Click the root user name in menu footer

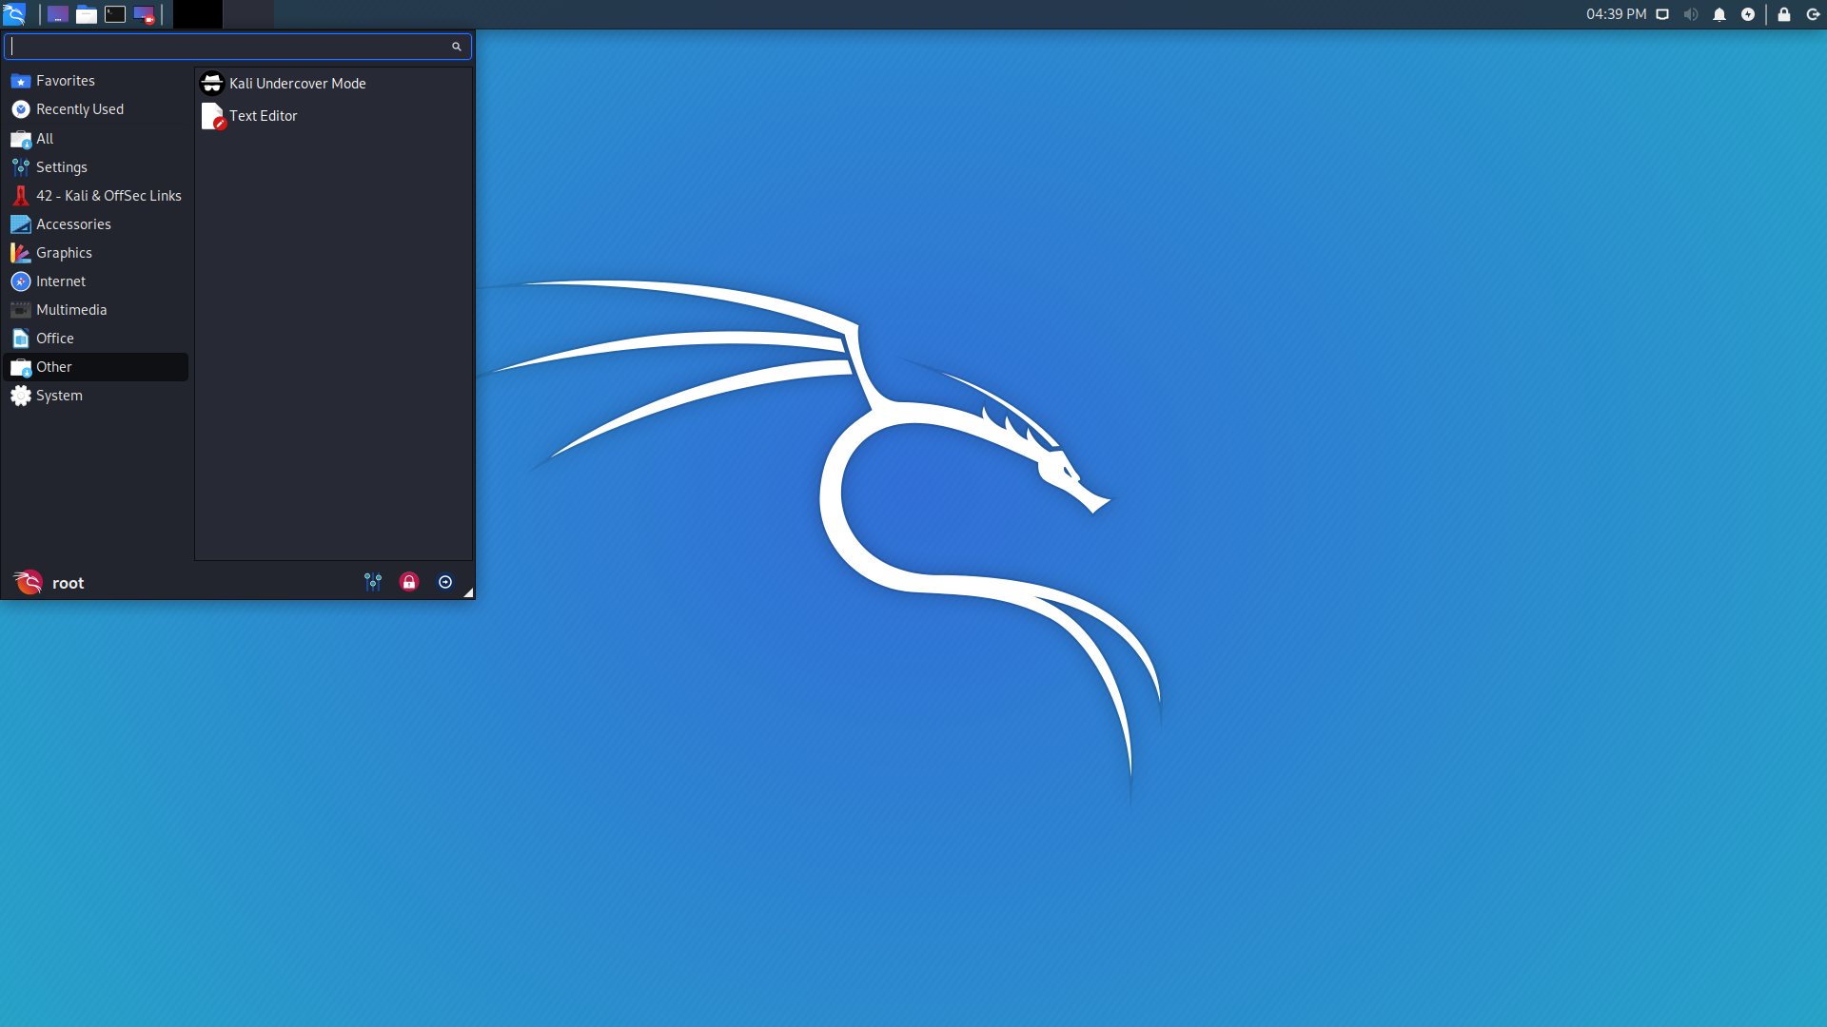point(69,583)
